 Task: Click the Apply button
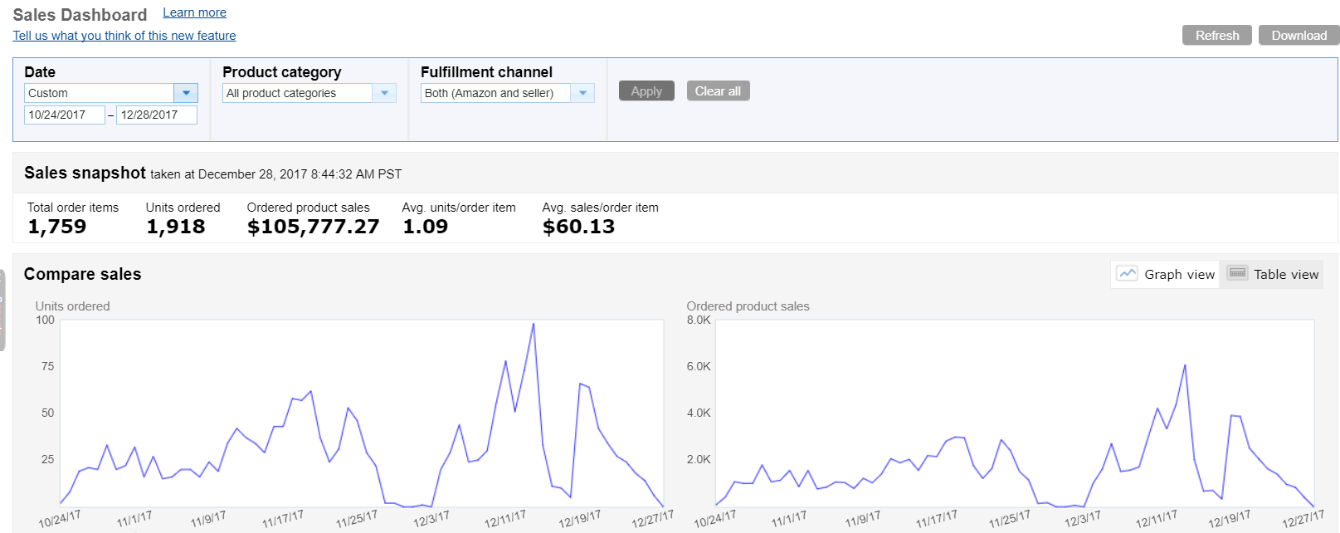[x=646, y=91]
